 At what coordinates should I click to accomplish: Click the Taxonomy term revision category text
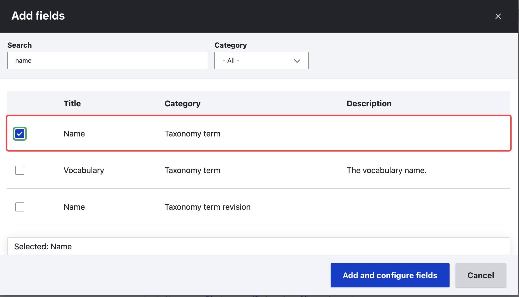(207, 207)
